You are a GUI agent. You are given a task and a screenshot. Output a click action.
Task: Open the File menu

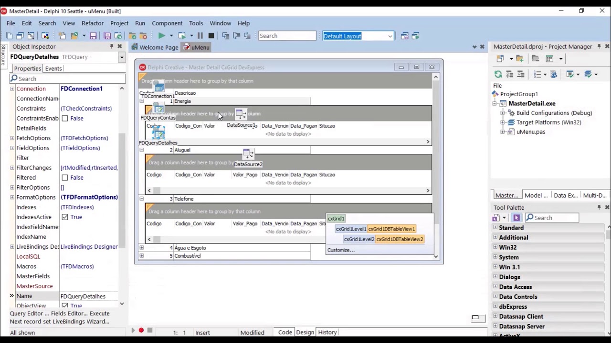[11, 23]
